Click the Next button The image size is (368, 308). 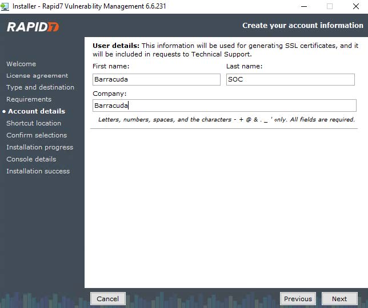coord(339,299)
